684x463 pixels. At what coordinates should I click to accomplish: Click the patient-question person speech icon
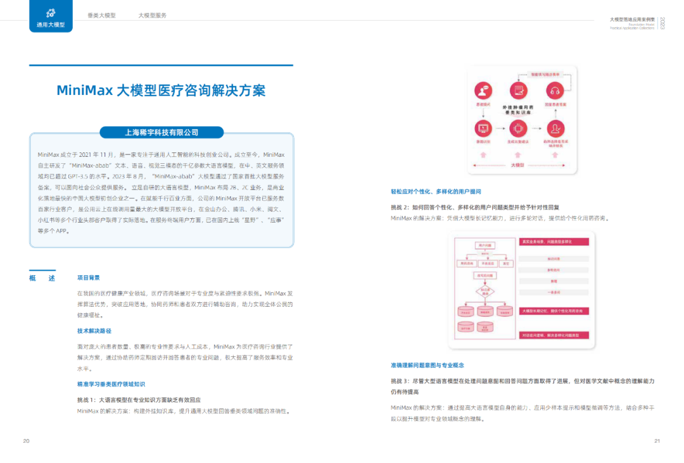(483, 91)
